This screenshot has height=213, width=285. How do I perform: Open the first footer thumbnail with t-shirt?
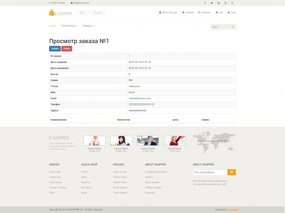coord(94,141)
